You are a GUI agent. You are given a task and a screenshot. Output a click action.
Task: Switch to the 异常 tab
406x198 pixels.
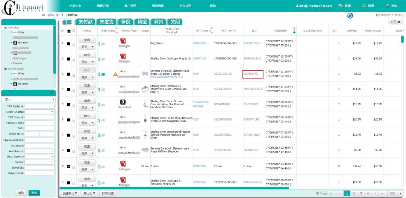click(159, 22)
